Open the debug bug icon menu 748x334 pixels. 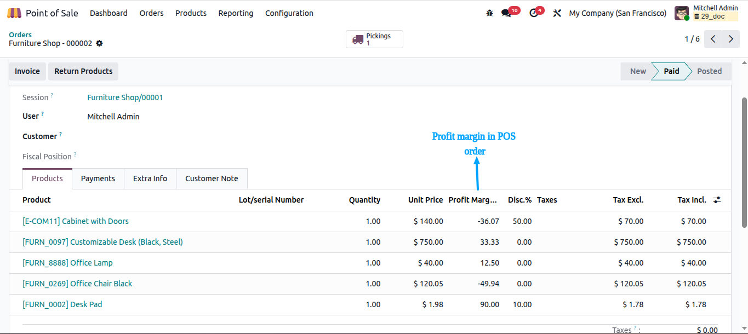click(489, 13)
